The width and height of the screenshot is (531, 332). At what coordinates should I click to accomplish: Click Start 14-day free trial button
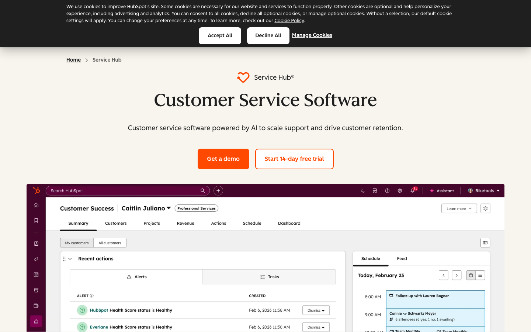[294, 159]
